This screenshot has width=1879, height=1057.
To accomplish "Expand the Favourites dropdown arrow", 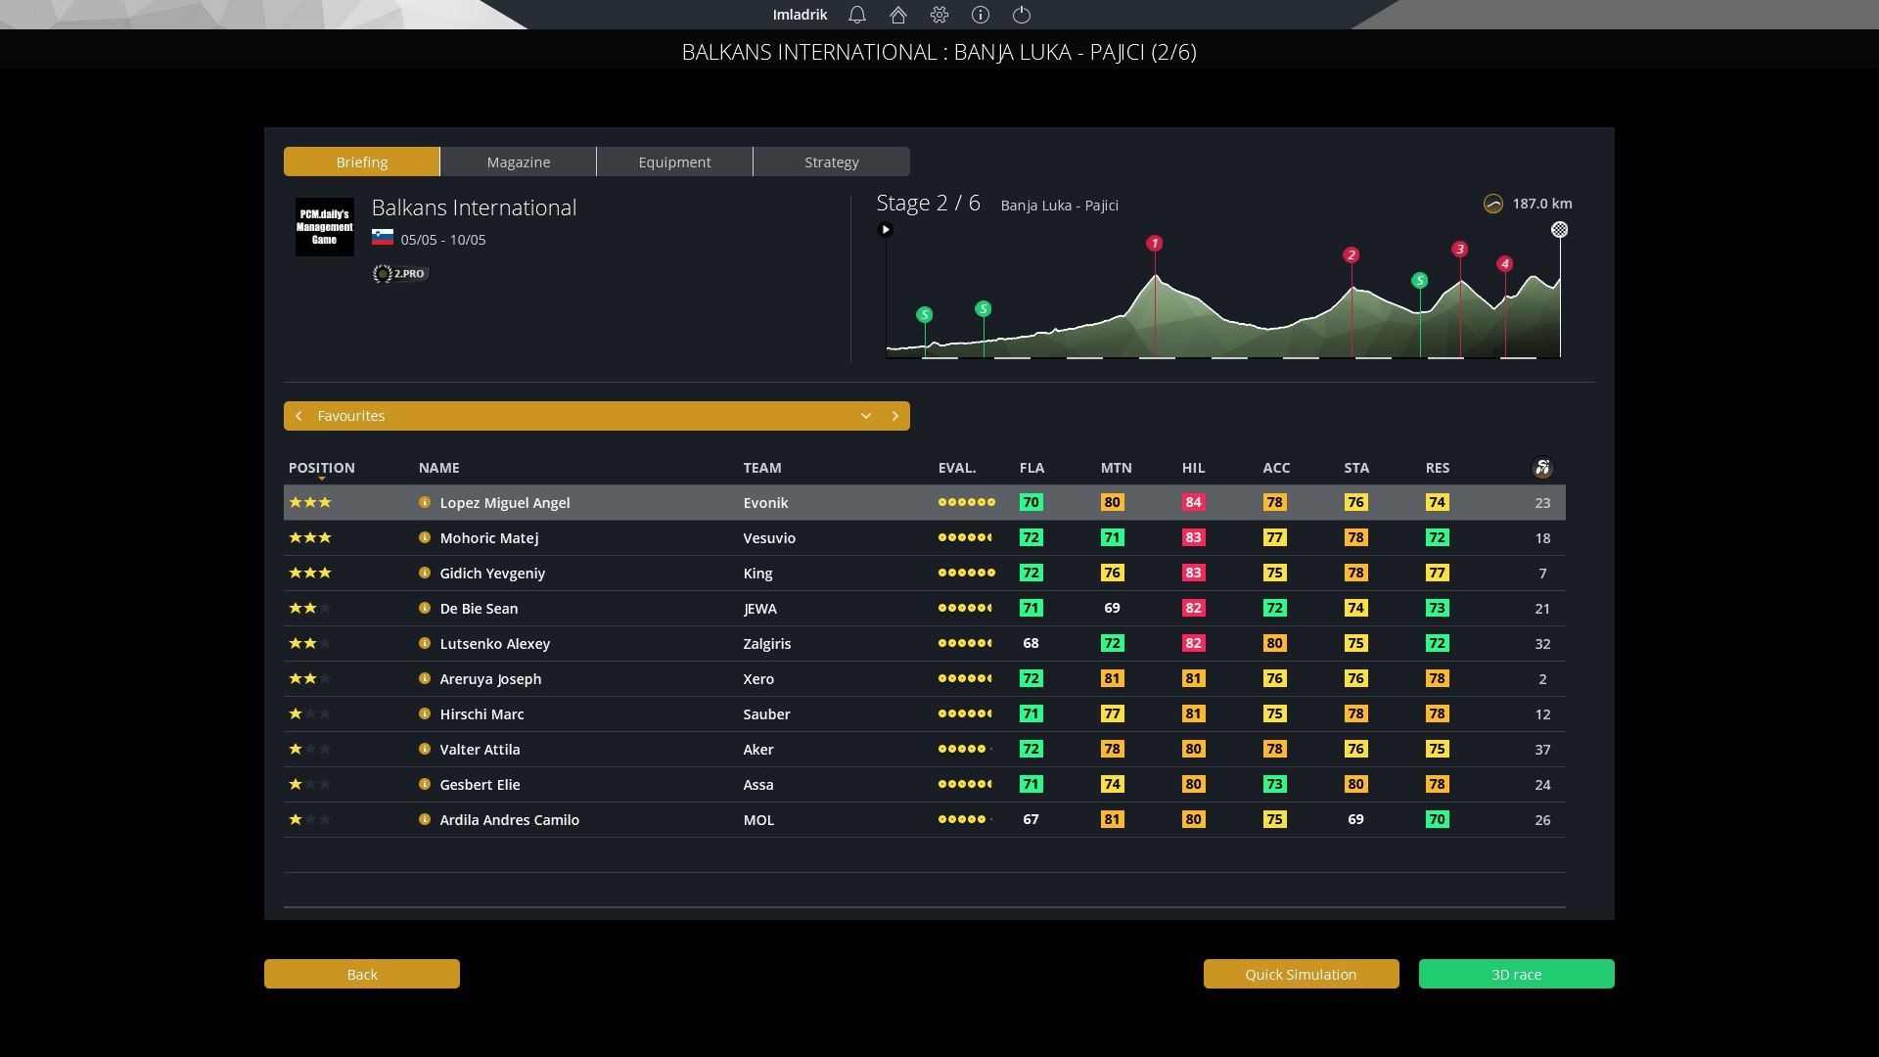I will [866, 416].
